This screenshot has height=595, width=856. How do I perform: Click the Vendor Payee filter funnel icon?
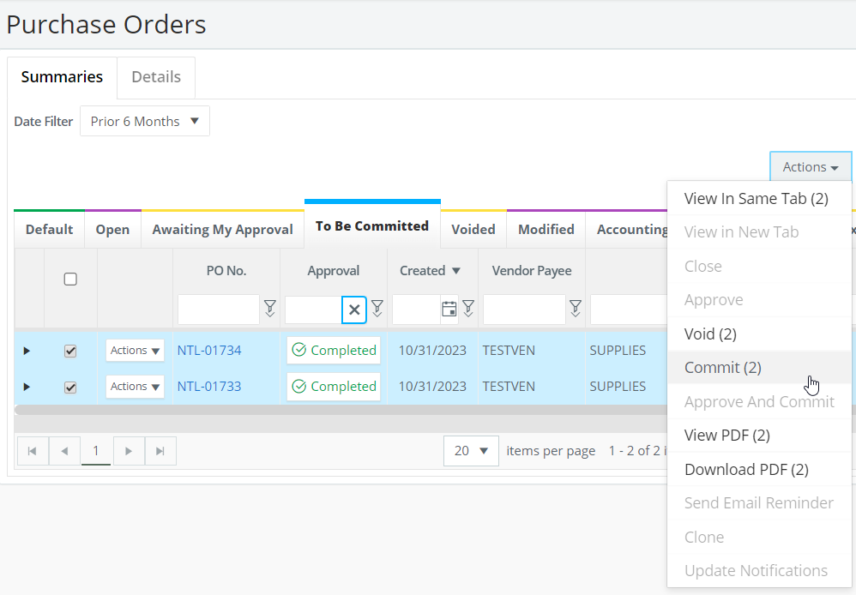[576, 310]
